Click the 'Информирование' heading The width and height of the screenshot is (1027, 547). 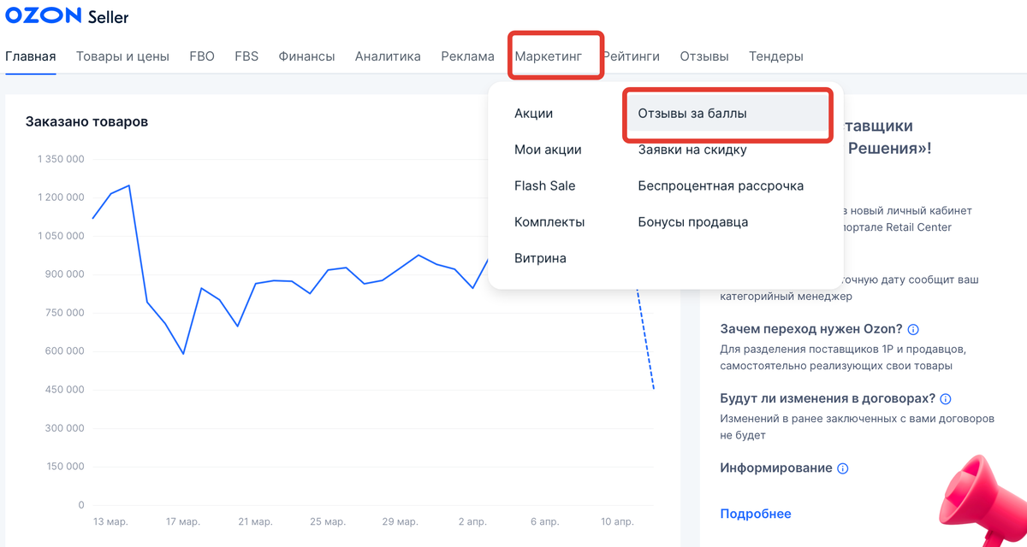[776, 468]
